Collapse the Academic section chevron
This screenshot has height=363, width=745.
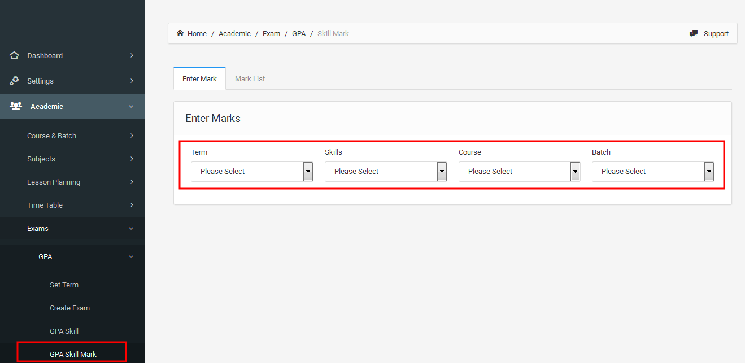click(131, 106)
